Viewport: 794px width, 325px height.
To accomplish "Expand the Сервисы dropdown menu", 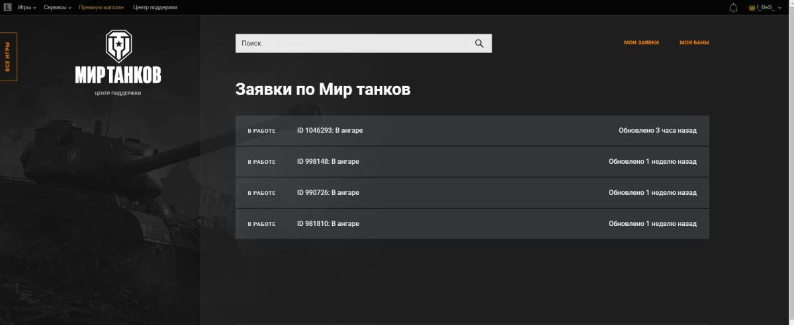I will tap(58, 7).
